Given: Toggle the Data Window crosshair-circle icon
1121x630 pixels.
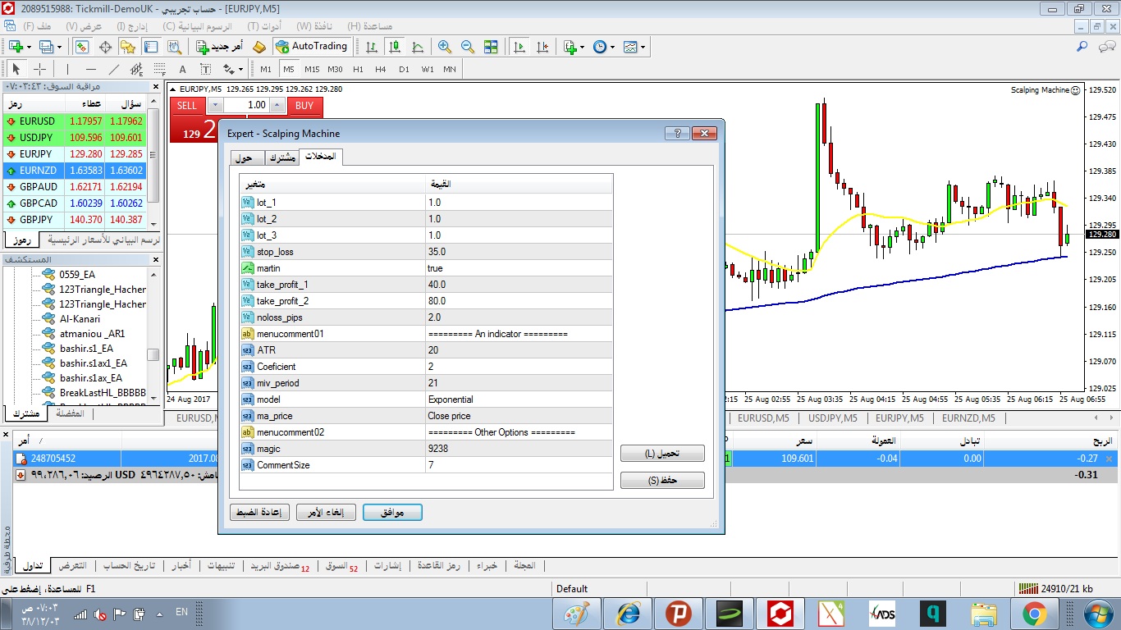Looking at the screenshot, I should tap(106, 47).
